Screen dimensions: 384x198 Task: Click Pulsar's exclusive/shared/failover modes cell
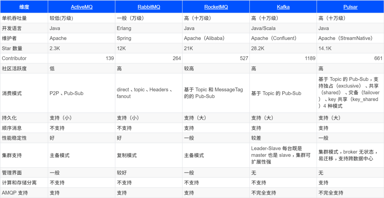[x=351, y=93]
